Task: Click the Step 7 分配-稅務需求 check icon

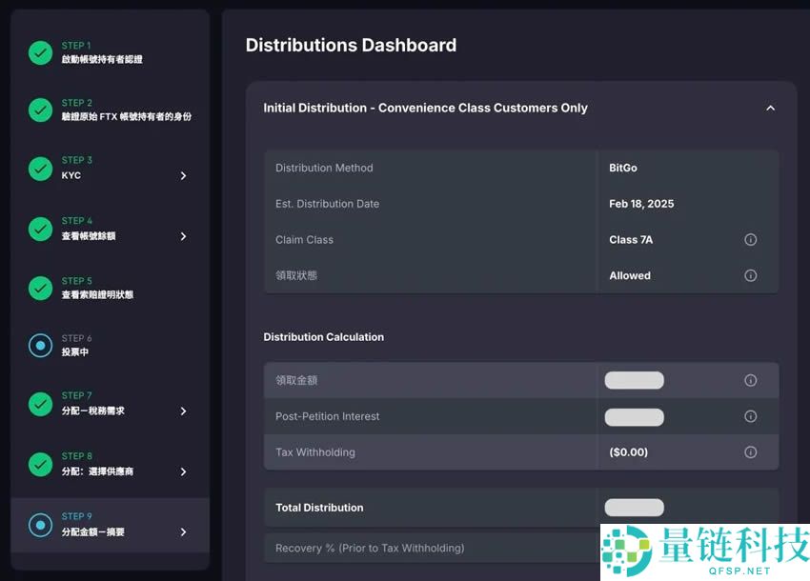Action: (40, 404)
